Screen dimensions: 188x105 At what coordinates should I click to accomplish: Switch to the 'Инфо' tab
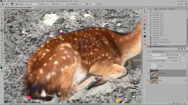(156, 9)
